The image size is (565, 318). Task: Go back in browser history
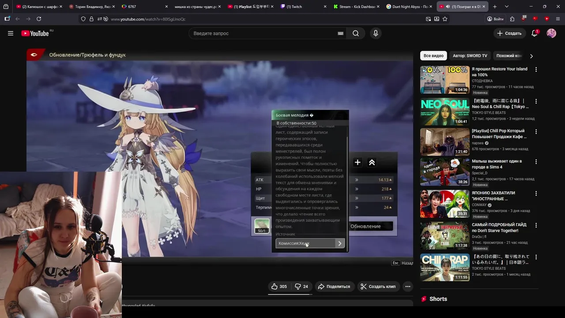click(18, 19)
